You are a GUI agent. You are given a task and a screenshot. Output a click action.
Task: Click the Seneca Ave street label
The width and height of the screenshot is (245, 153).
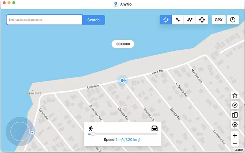tap(175, 114)
